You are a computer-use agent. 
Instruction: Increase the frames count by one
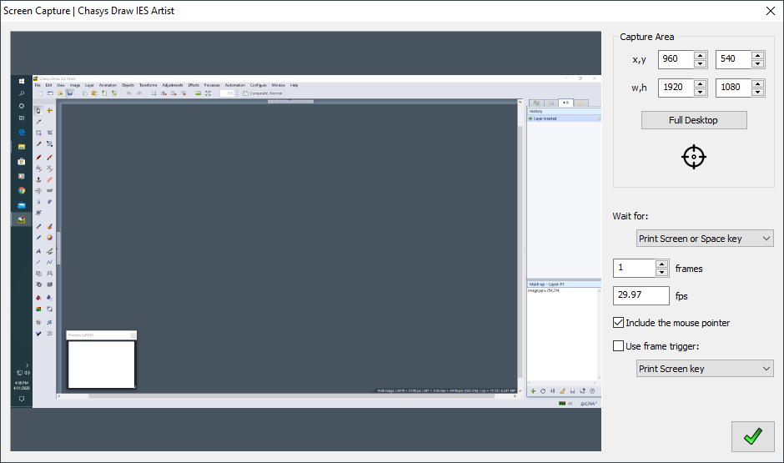point(661,264)
